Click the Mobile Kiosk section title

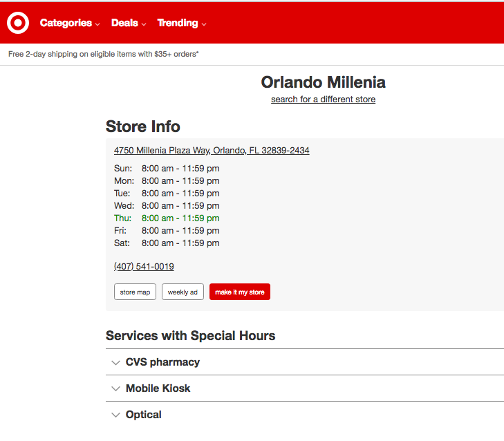158,388
